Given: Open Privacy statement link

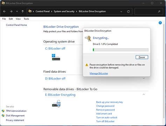Looking at the screenshot, I should tap(15, 120).
